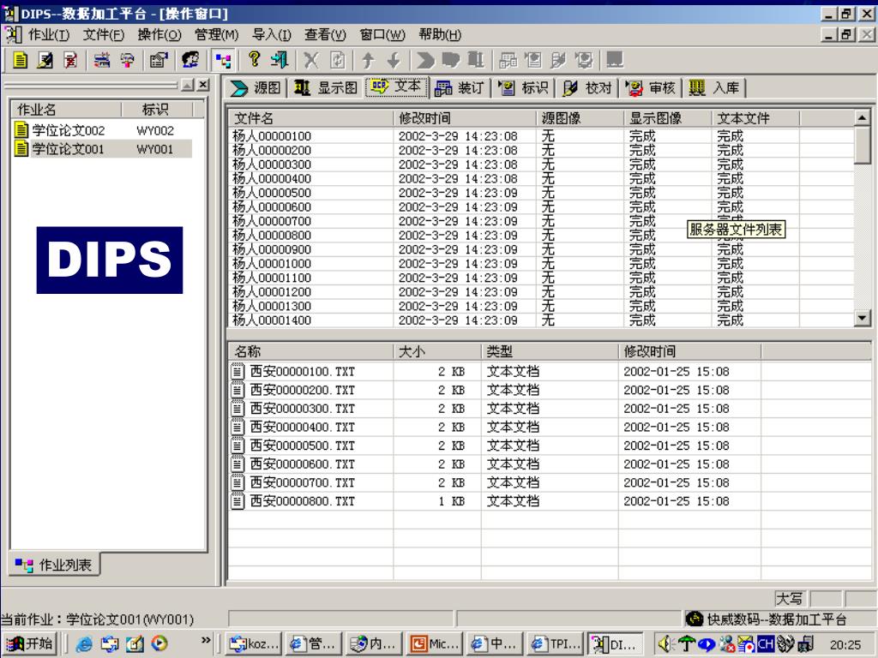Select the 文本 OCR tab
This screenshot has width=878, height=658.
(396, 87)
